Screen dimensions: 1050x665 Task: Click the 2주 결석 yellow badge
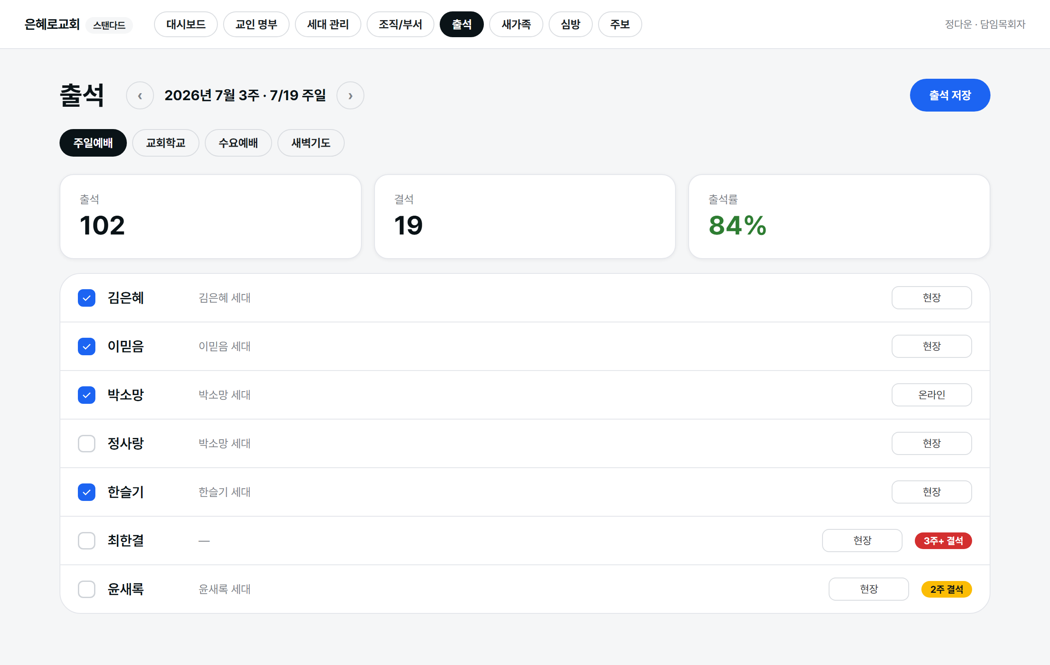[x=947, y=589]
